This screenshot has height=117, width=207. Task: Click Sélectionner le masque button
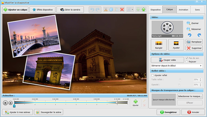(190, 96)
